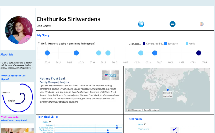Viewport: 215px width, 133px height.
Task: Open the OpenStreetMap attribution link
Action: click(150, 110)
